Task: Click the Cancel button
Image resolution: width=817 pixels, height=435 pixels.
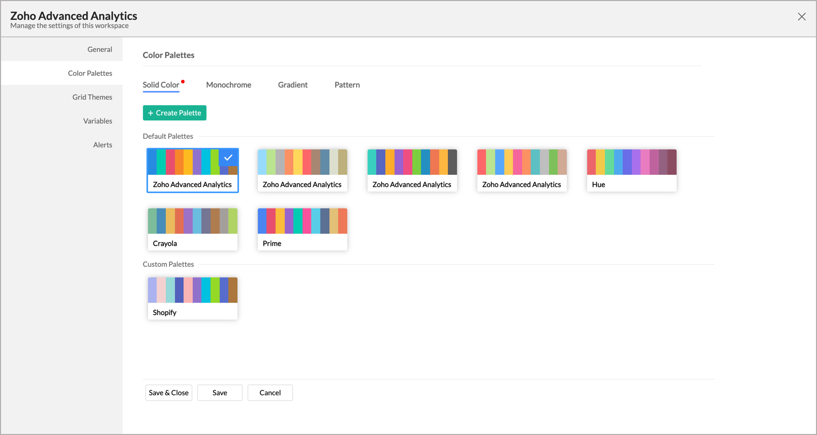Action: click(270, 393)
